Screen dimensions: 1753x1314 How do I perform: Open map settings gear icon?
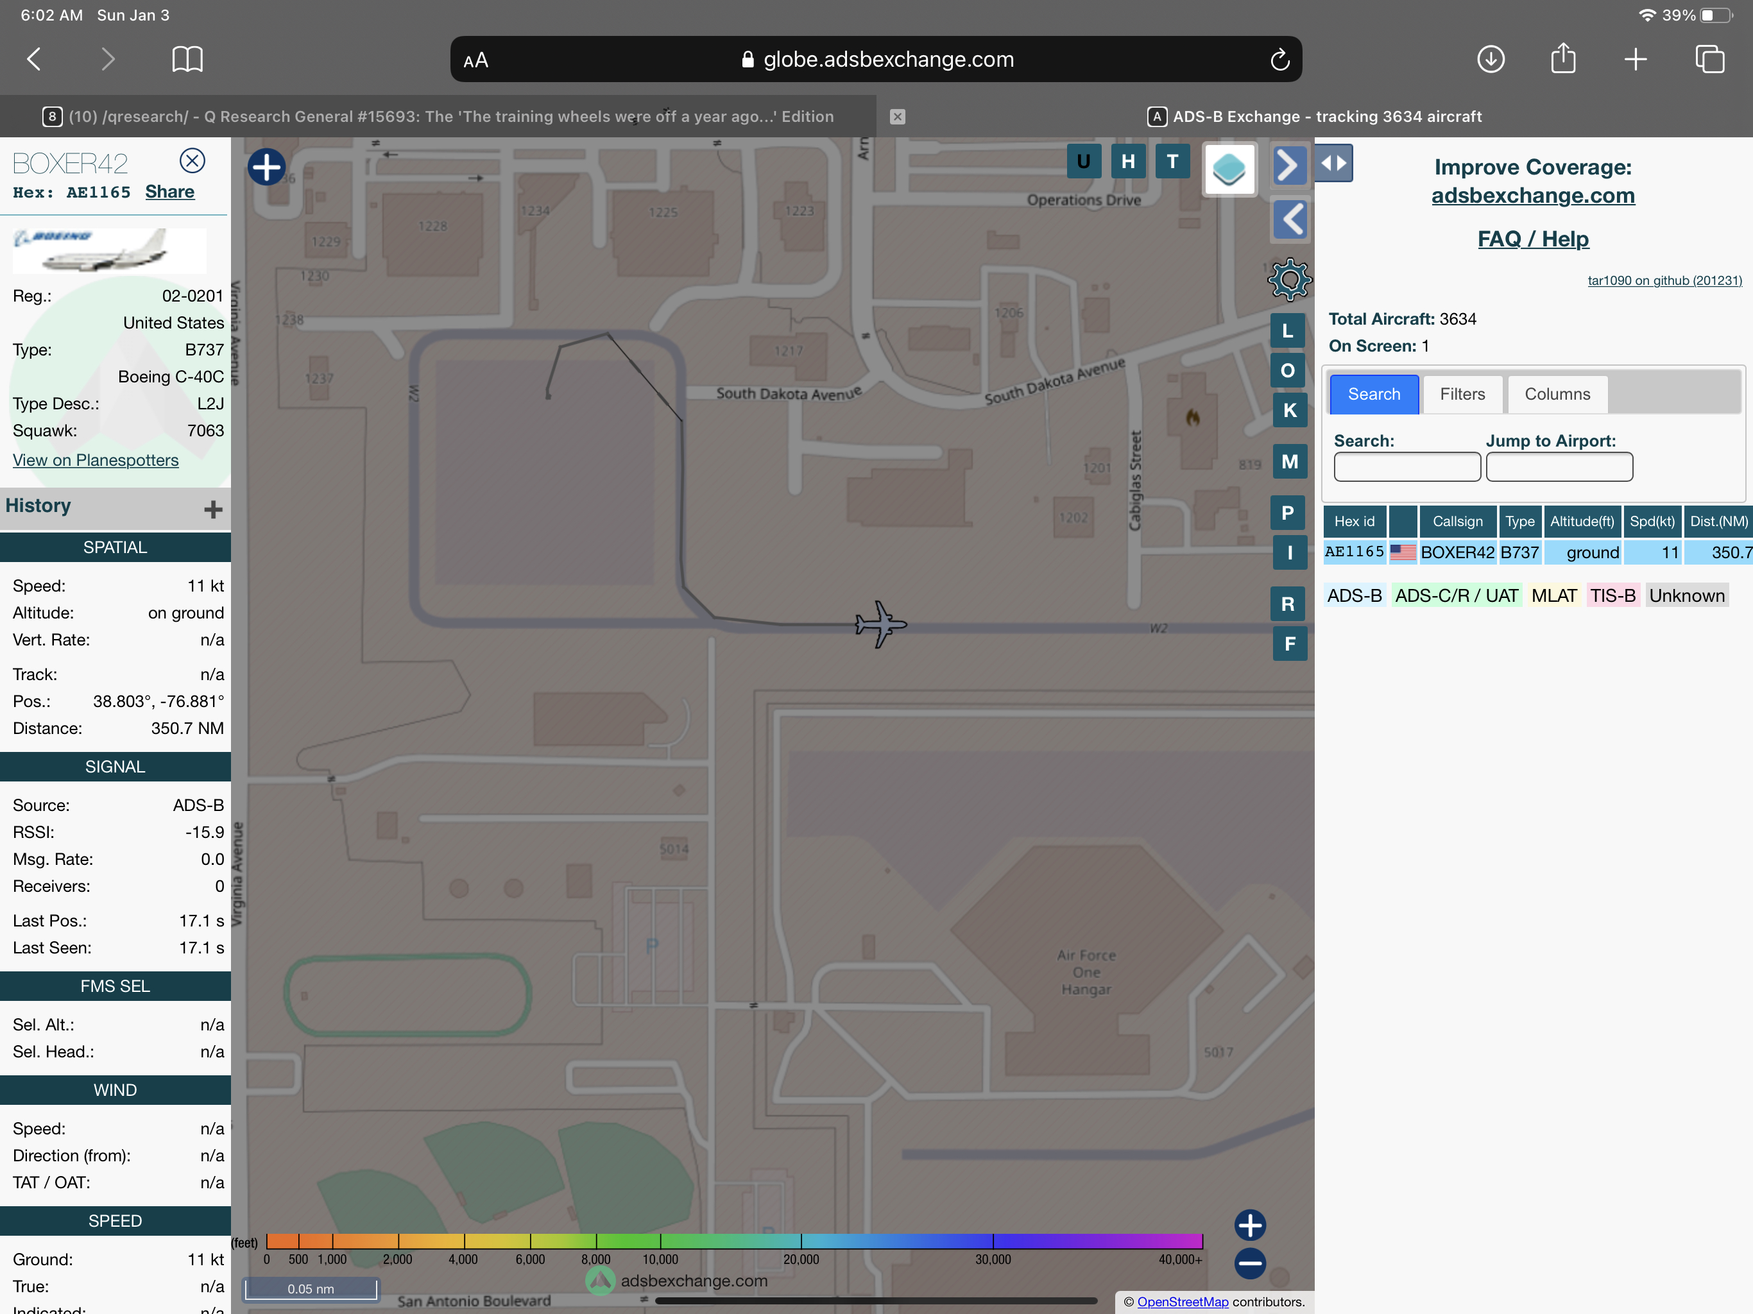[1289, 279]
